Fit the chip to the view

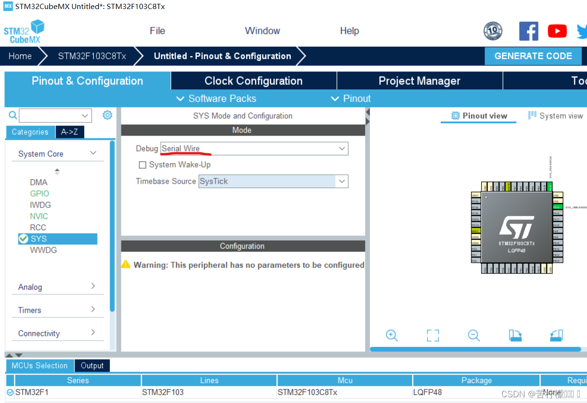[433, 335]
